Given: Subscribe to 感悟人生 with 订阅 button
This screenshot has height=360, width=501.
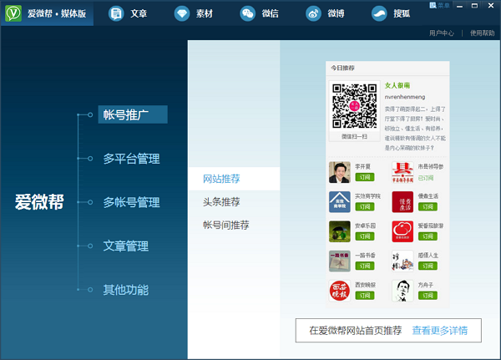Looking at the screenshot, I should [x=428, y=266].
